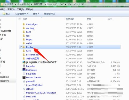
Task: Click the bncache DAT file icon
Action: coord(24,66)
